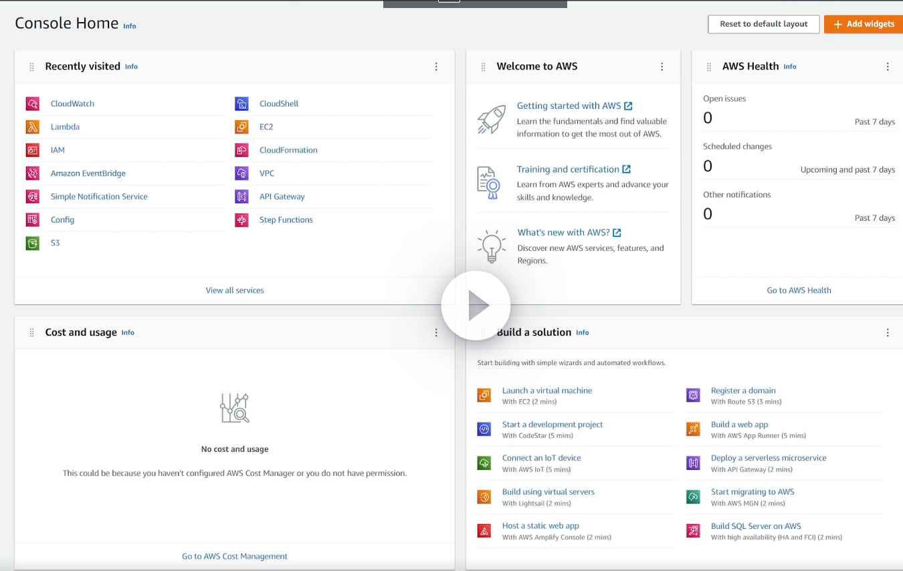Open the Lambda service link
The height and width of the screenshot is (571, 903).
(x=65, y=127)
